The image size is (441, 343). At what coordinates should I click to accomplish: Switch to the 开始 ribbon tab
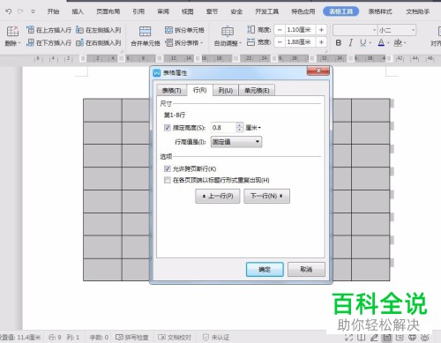[53, 11]
